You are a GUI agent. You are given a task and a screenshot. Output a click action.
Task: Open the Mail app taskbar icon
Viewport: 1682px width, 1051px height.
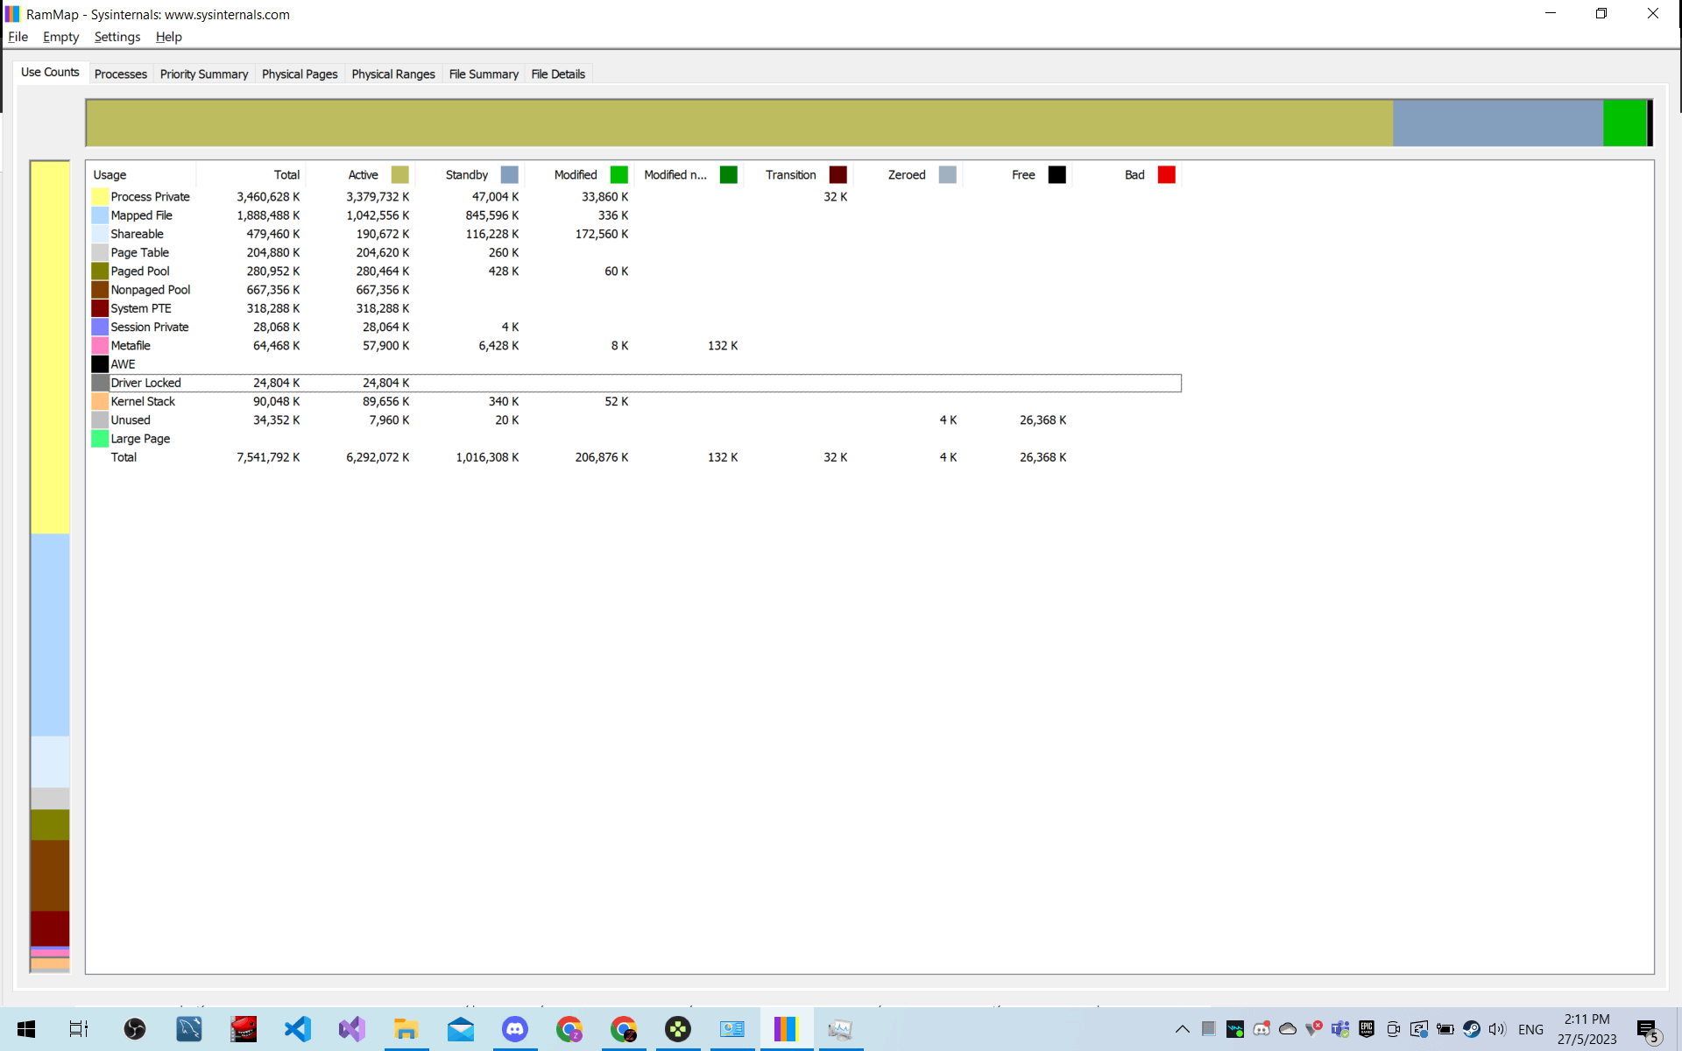coord(461,1029)
